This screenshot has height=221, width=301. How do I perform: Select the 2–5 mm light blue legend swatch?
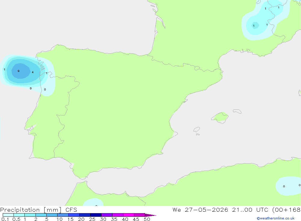(41, 215)
